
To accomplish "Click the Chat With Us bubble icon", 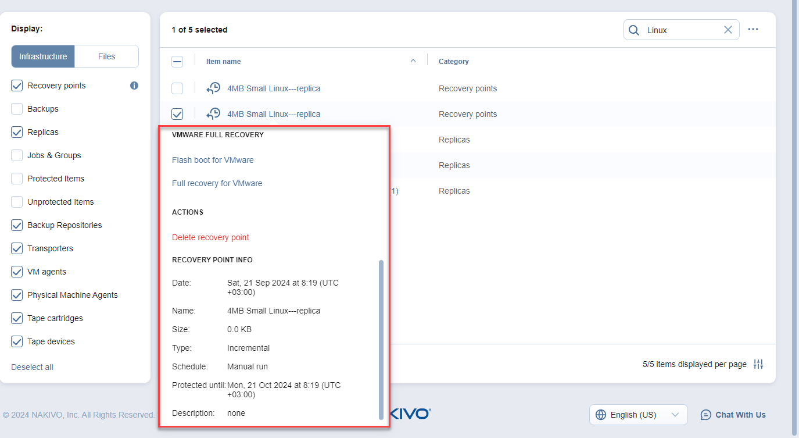I will coord(706,415).
